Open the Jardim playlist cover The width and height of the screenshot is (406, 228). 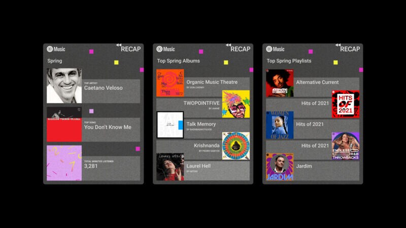pyautogui.click(x=280, y=167)
